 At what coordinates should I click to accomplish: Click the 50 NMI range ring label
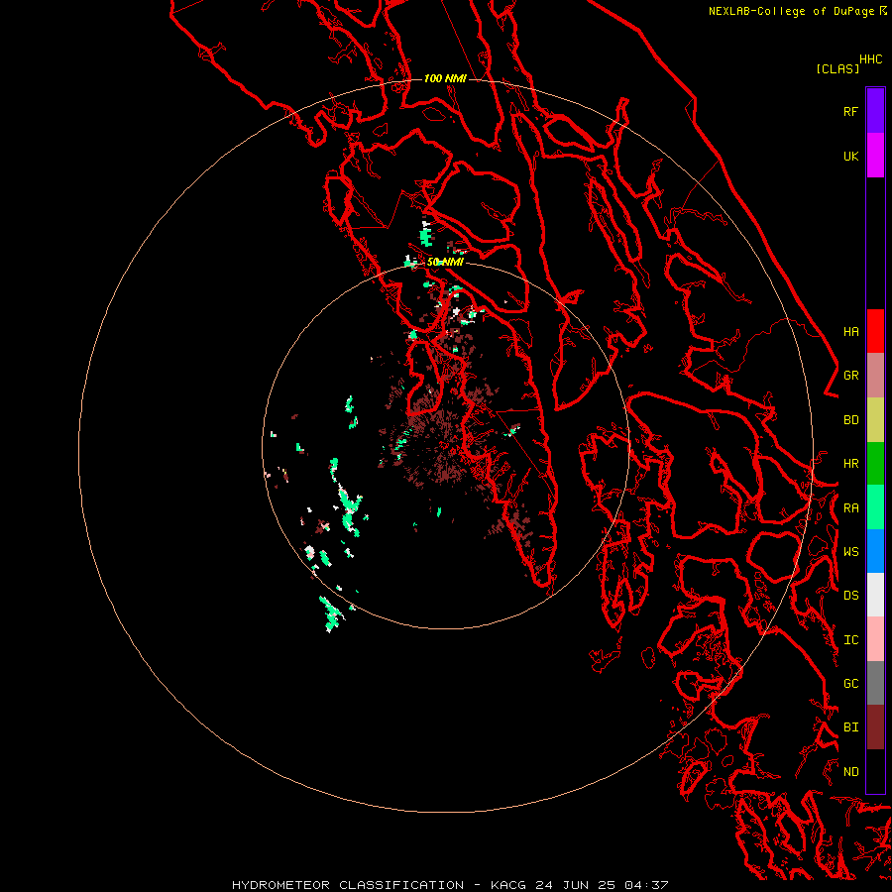(445, 262)
